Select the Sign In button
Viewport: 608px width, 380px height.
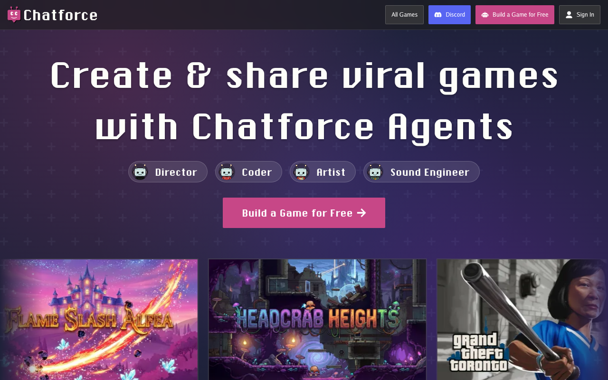[579, 15]
